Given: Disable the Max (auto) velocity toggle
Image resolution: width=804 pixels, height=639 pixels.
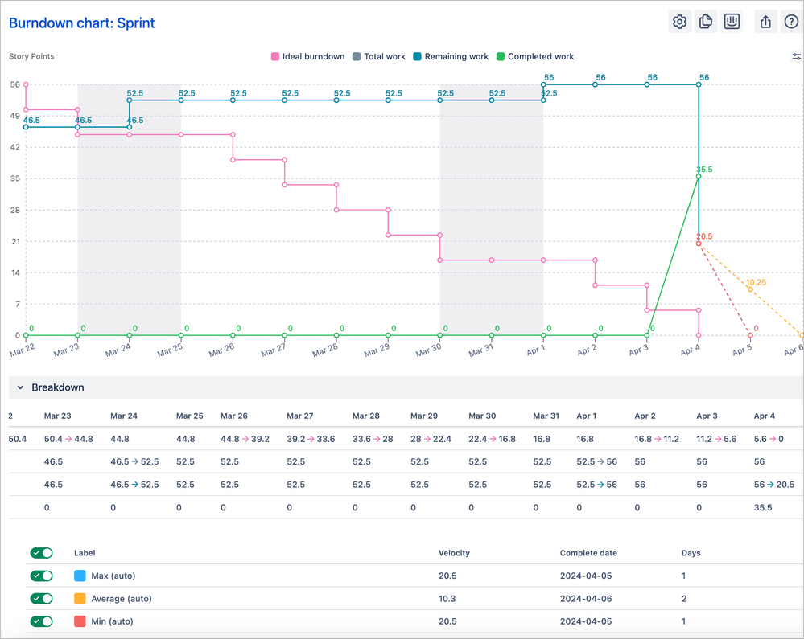Looking at the screenshot, I should 41,576.
